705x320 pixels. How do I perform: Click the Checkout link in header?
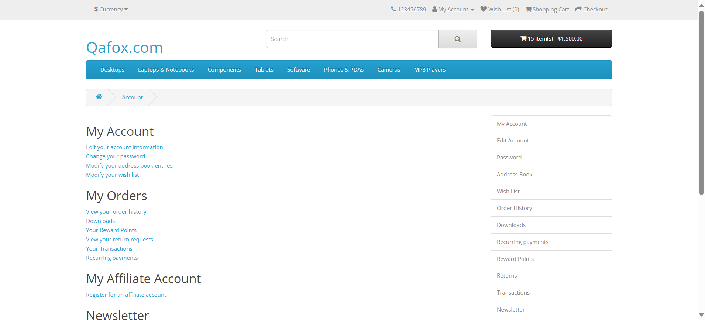[x=591, y=9]
